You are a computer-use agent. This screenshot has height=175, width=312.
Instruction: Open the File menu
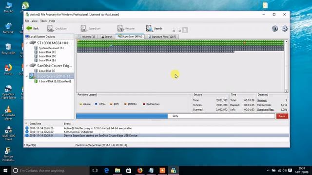click(27, 21)
